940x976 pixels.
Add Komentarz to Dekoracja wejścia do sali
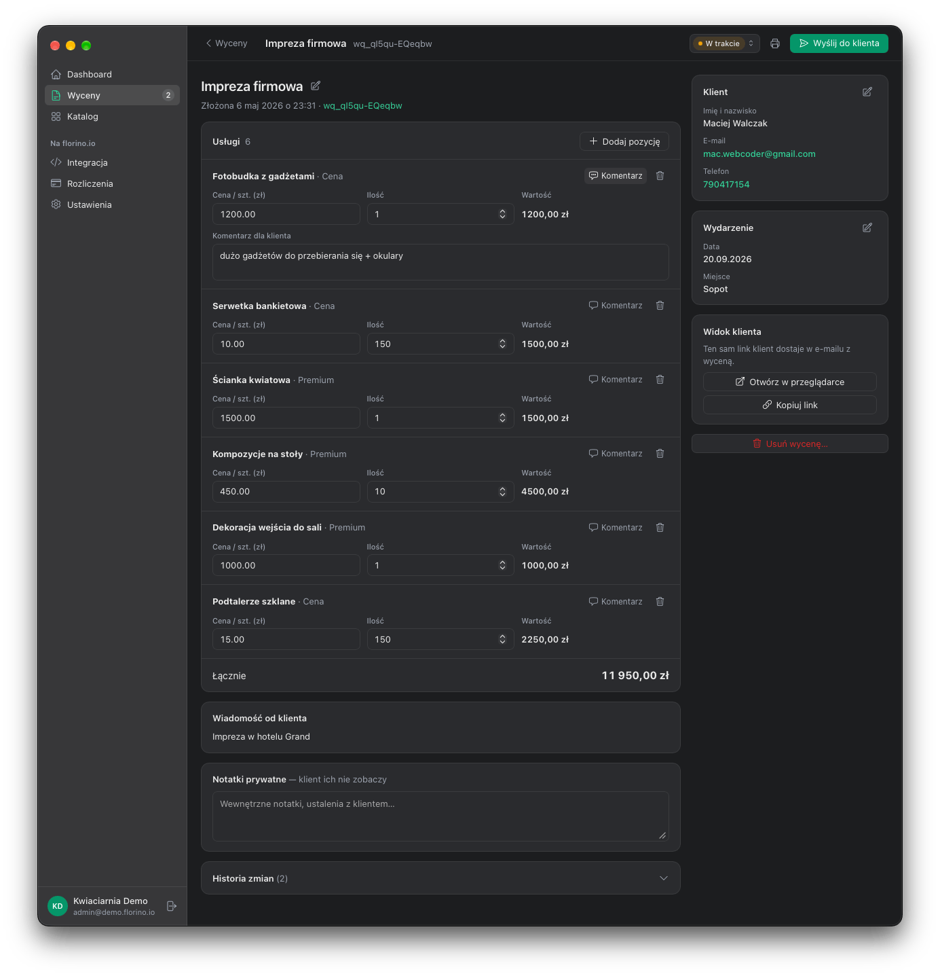[x=616, y=528]
